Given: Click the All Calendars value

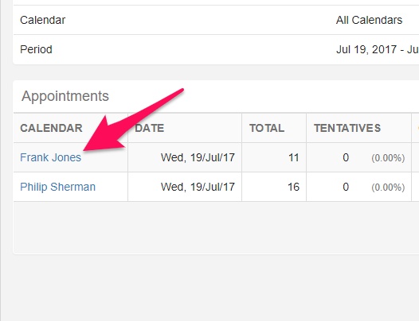Looking at the screenshot, I should click(369, 20).
